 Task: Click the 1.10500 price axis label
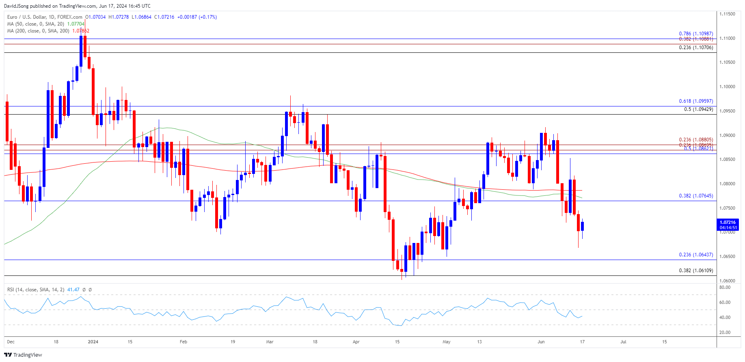[x=727, y=62]
